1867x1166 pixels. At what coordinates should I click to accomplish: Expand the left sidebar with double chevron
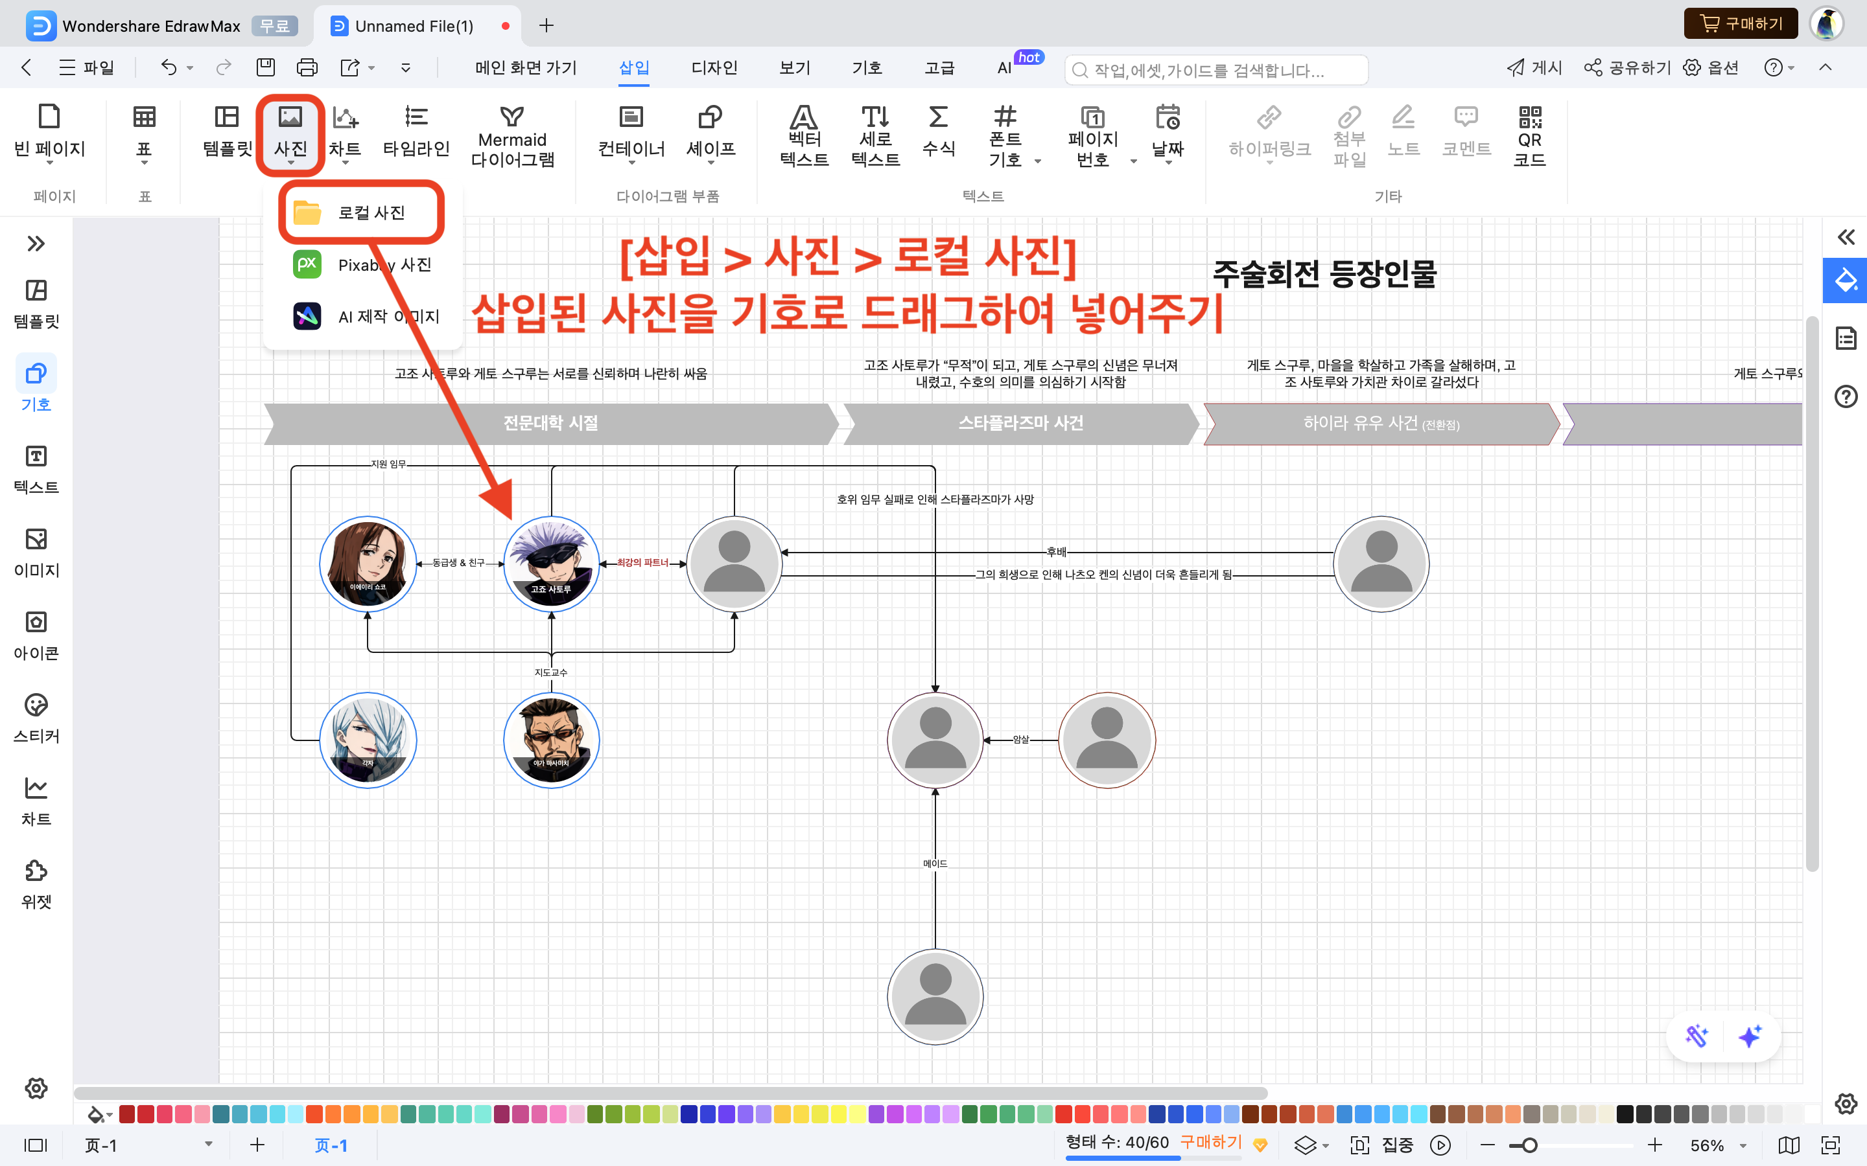[x=36, y=244]
